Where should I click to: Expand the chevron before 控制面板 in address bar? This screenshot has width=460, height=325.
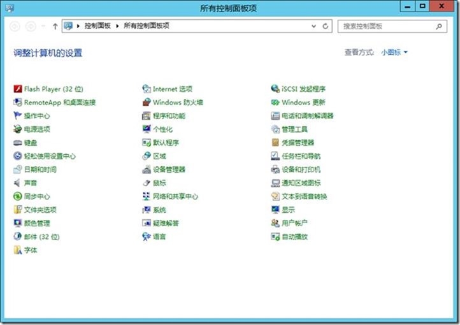[x=78, y=26]
